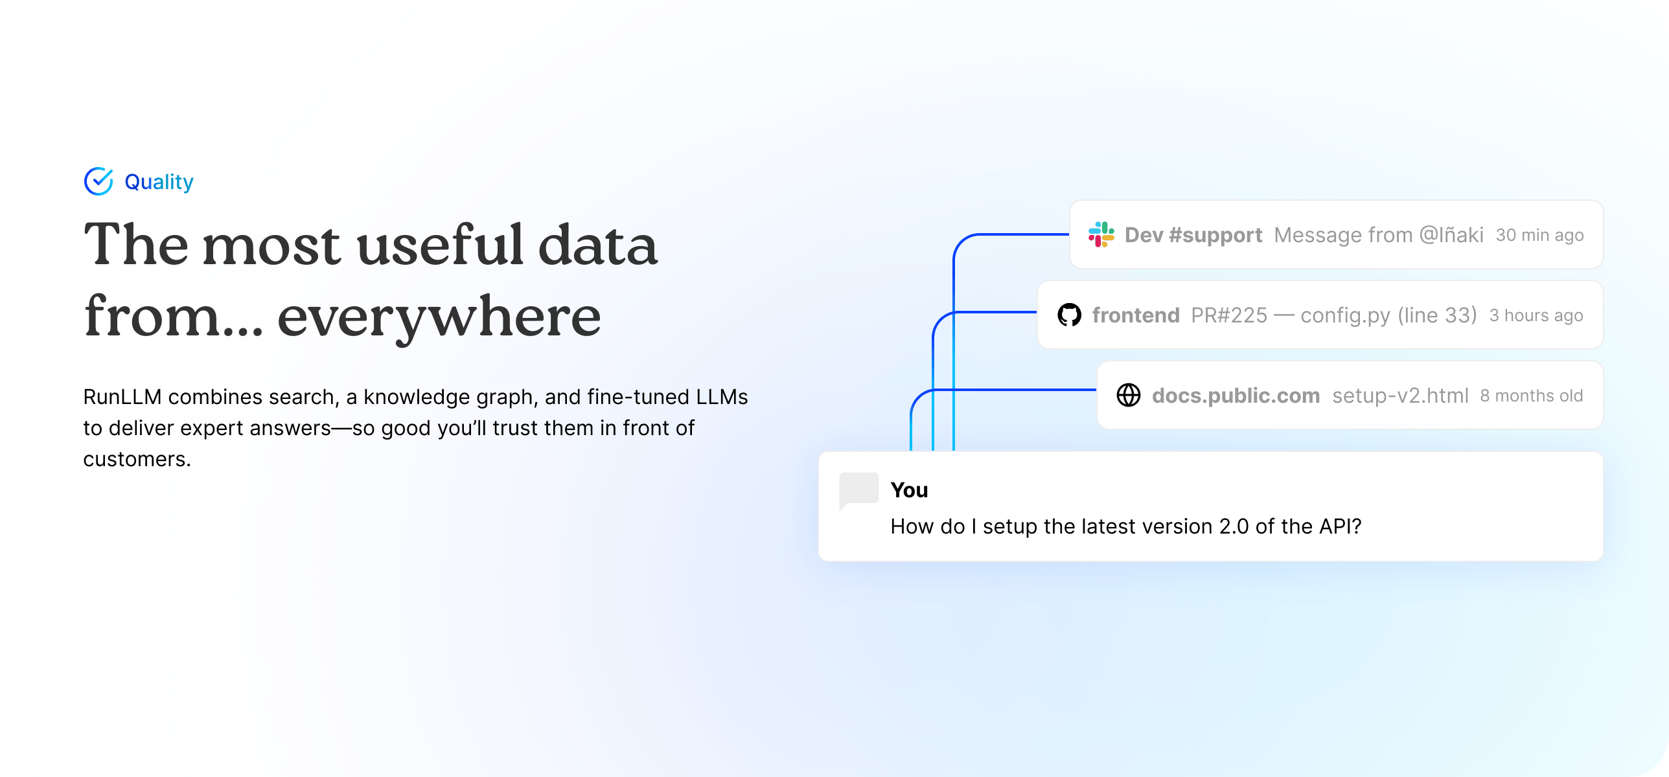Viewport: 1669px width, 777px height.
Task: Click the GitHub octocat icon
Action: [x=1069, y=315]
